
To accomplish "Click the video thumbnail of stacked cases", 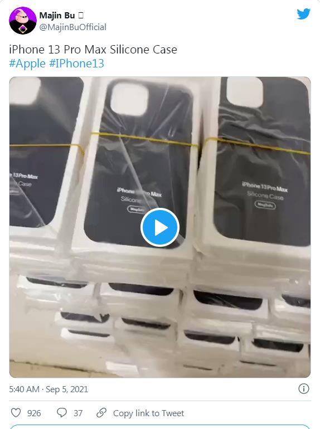I will pos(160,227).
